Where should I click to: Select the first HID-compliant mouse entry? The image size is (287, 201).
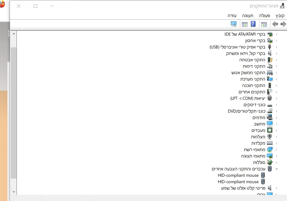[238, 175]
